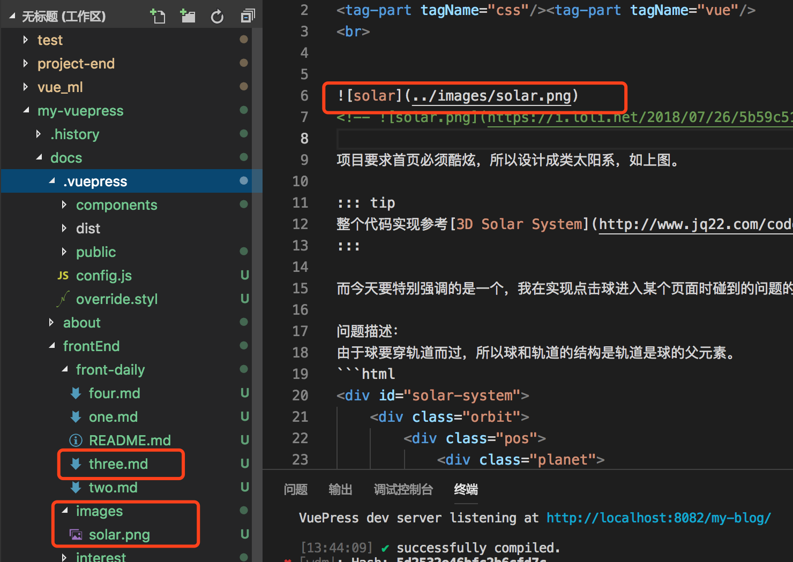Click the 'successfully compiled.' terminal text

click(478, 548)
